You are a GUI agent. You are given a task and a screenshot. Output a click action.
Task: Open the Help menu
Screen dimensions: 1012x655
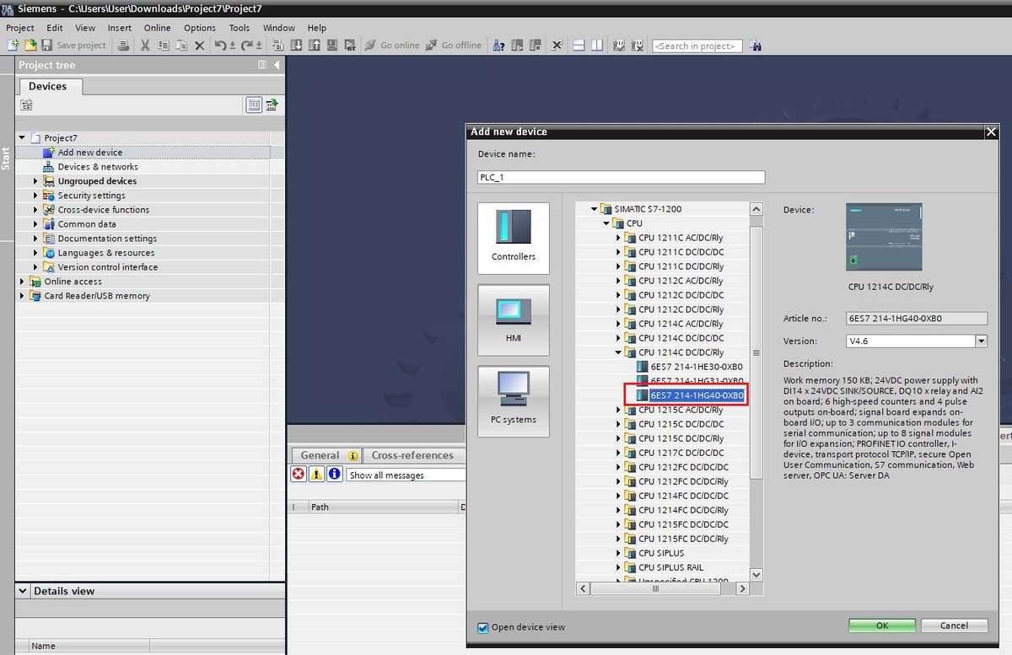point(317,28)
